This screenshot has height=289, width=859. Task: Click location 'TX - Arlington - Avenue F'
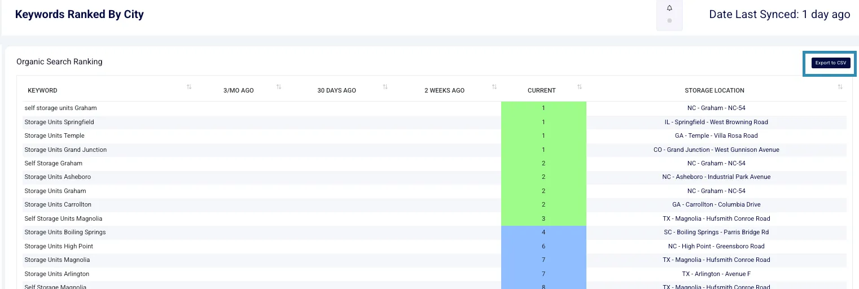[716, 274]
